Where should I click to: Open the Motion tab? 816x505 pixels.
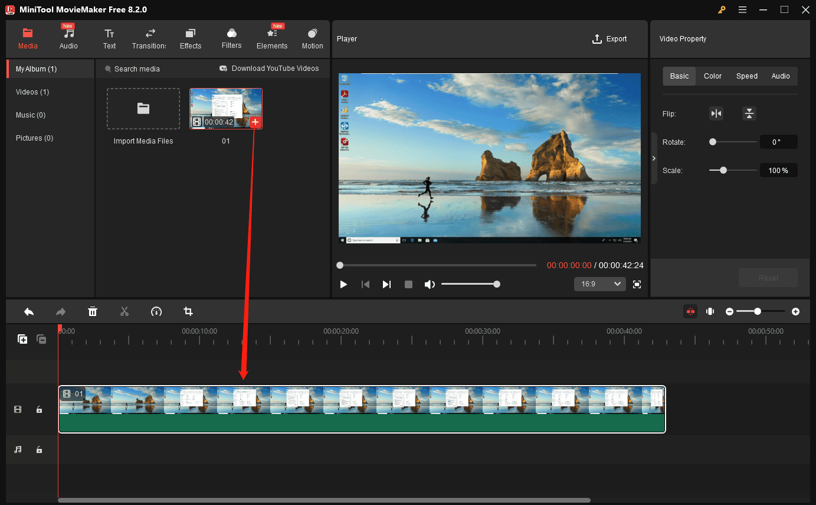[x=312, y=39]
